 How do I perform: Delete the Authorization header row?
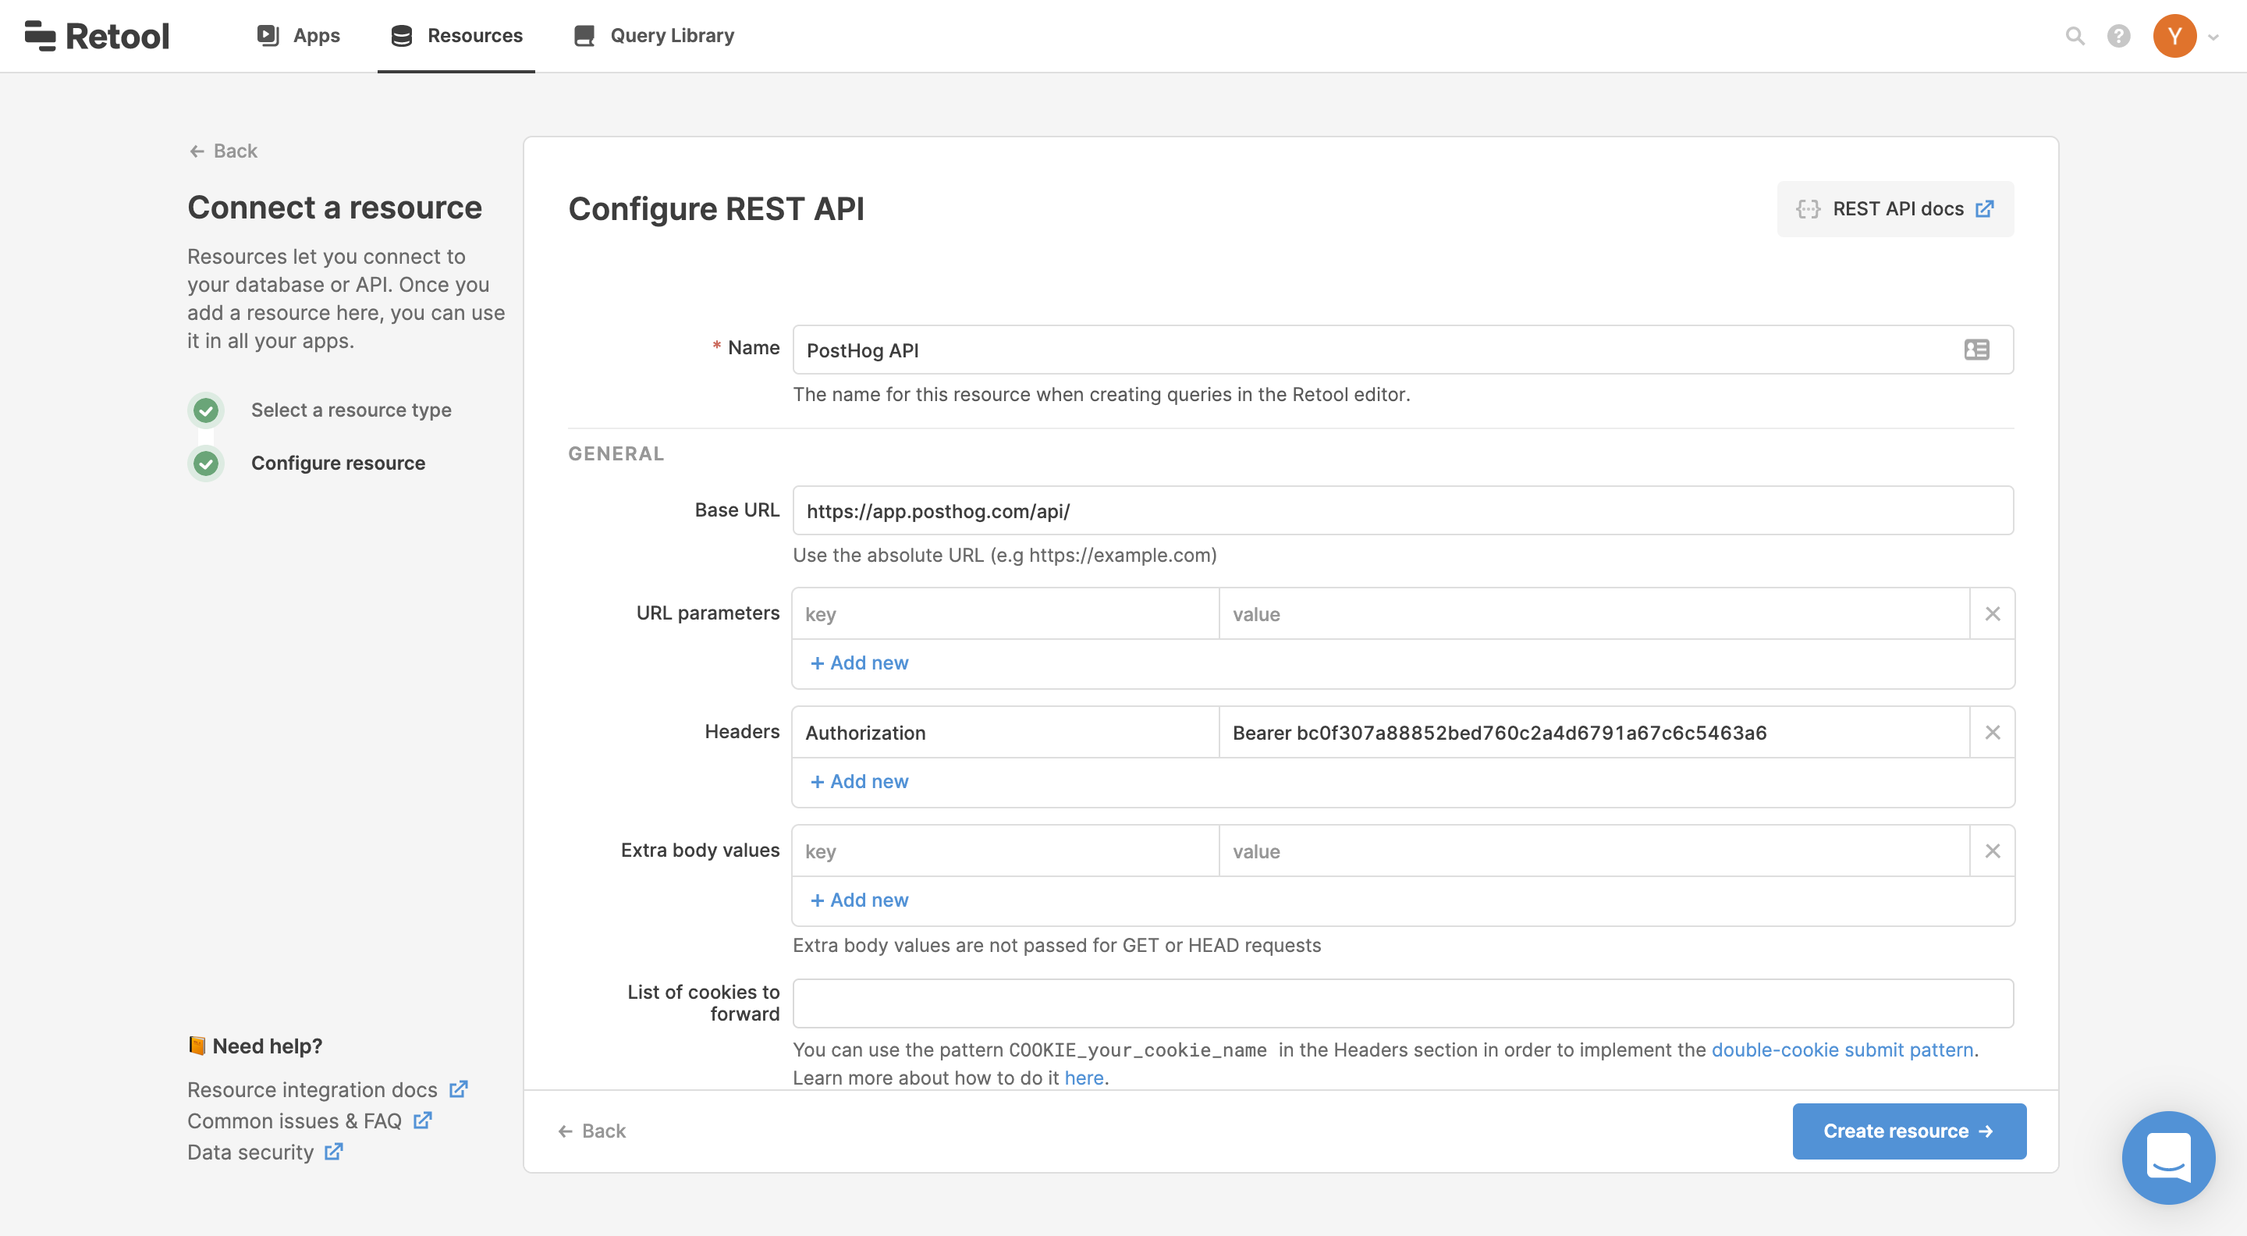click(x=1993, y=732)
